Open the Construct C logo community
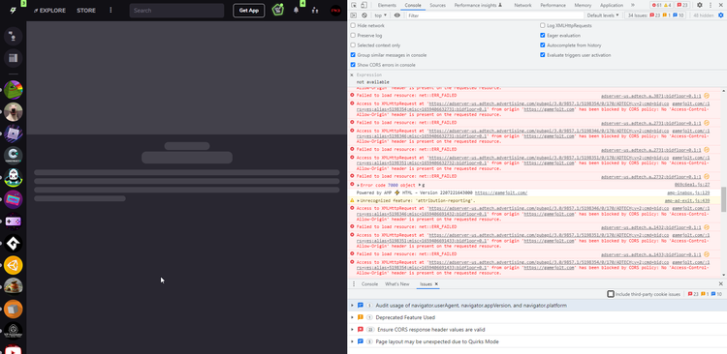Image resolution: width=727 pixels, height=354 pixels. 13,156
